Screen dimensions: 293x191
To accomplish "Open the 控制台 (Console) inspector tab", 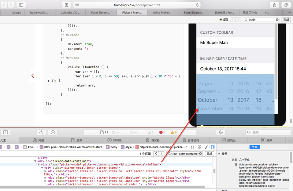I will (x=228, y=140).
